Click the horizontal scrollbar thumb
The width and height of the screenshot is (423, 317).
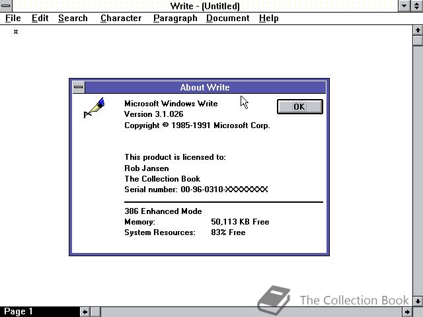95,312
